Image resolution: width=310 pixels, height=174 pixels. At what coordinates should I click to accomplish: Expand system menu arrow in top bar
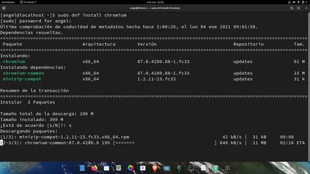tap(307, 2)
